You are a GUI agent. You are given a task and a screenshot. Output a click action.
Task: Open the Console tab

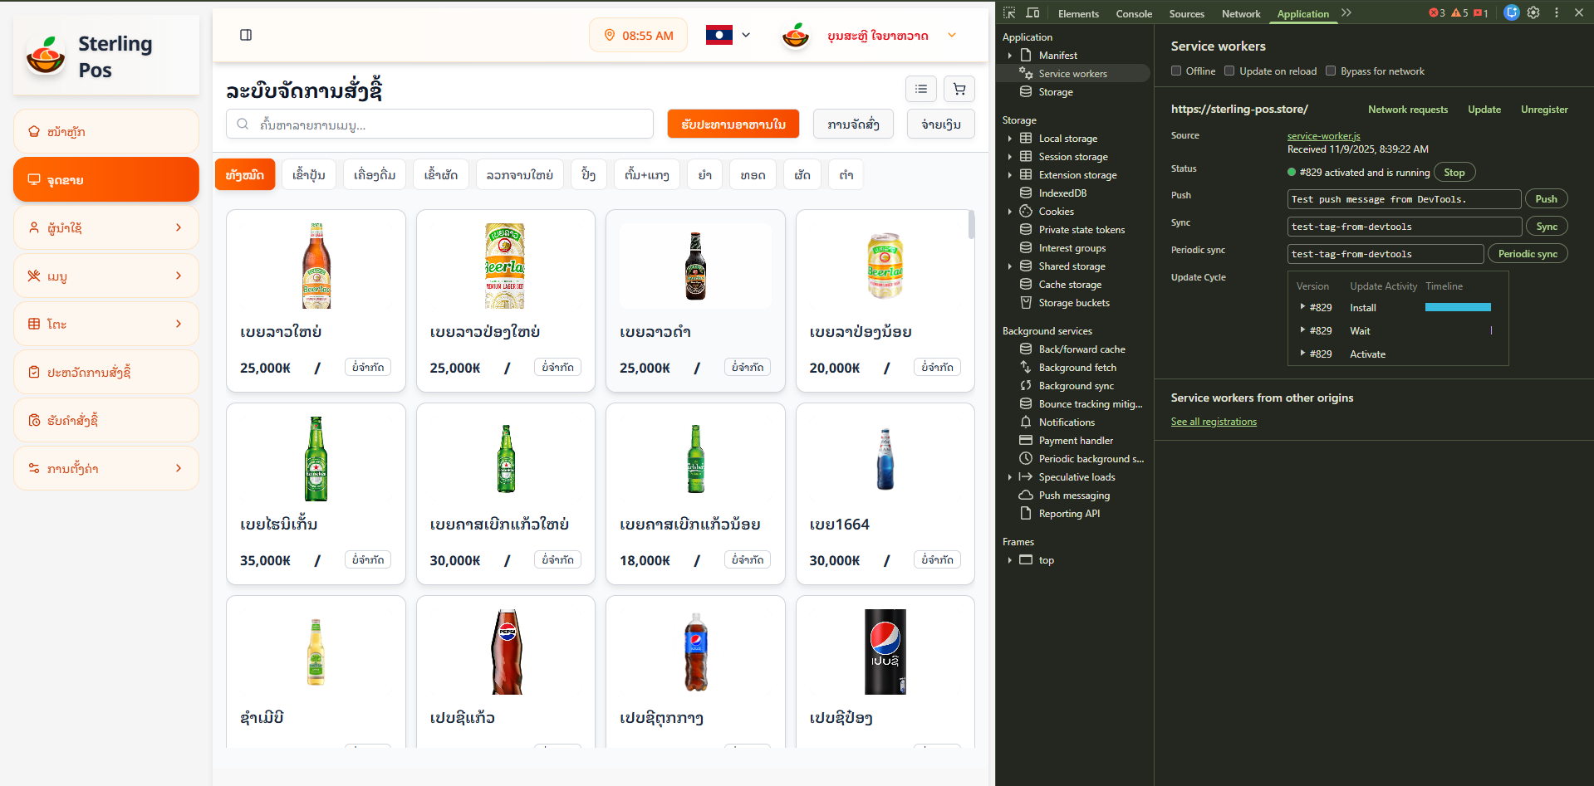(1133, 14)
